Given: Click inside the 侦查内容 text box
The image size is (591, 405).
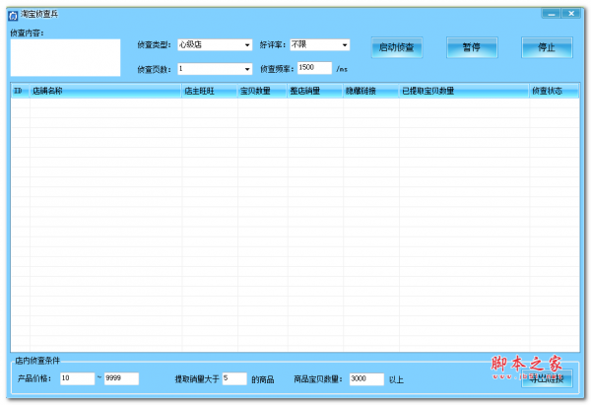Looking at the screenshot, I should (x=66, y=58).
